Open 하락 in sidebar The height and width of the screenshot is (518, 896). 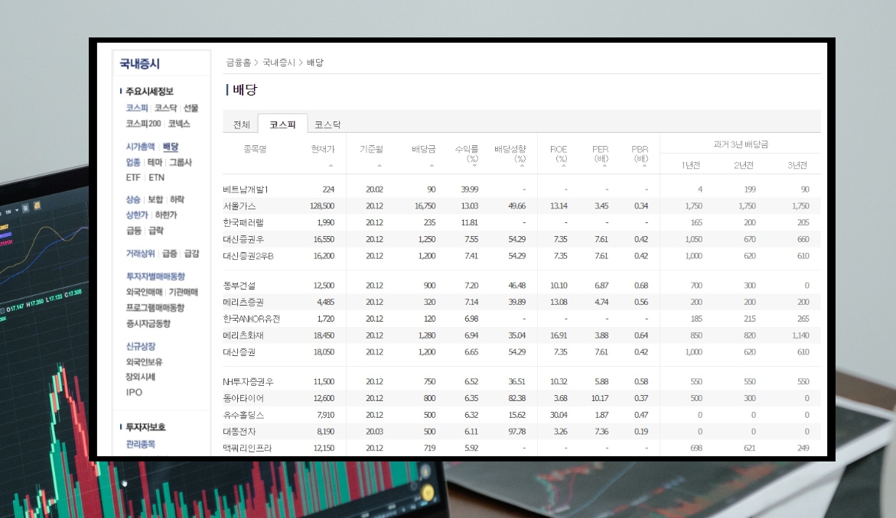(x=178, y=199)
